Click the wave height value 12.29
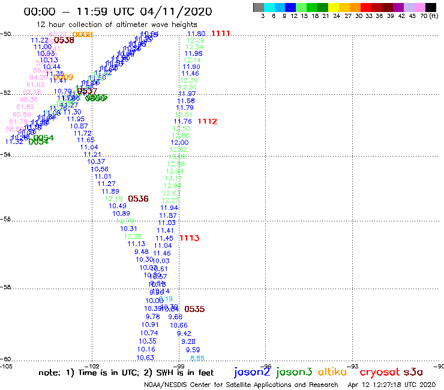The width and height of the screenshot is (444, 390). point(196,40)
